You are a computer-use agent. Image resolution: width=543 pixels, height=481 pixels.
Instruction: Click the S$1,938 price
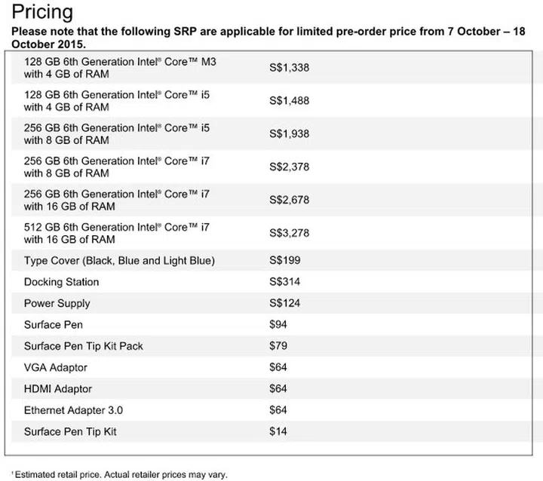pyautogui.click(x=290, y=134)
